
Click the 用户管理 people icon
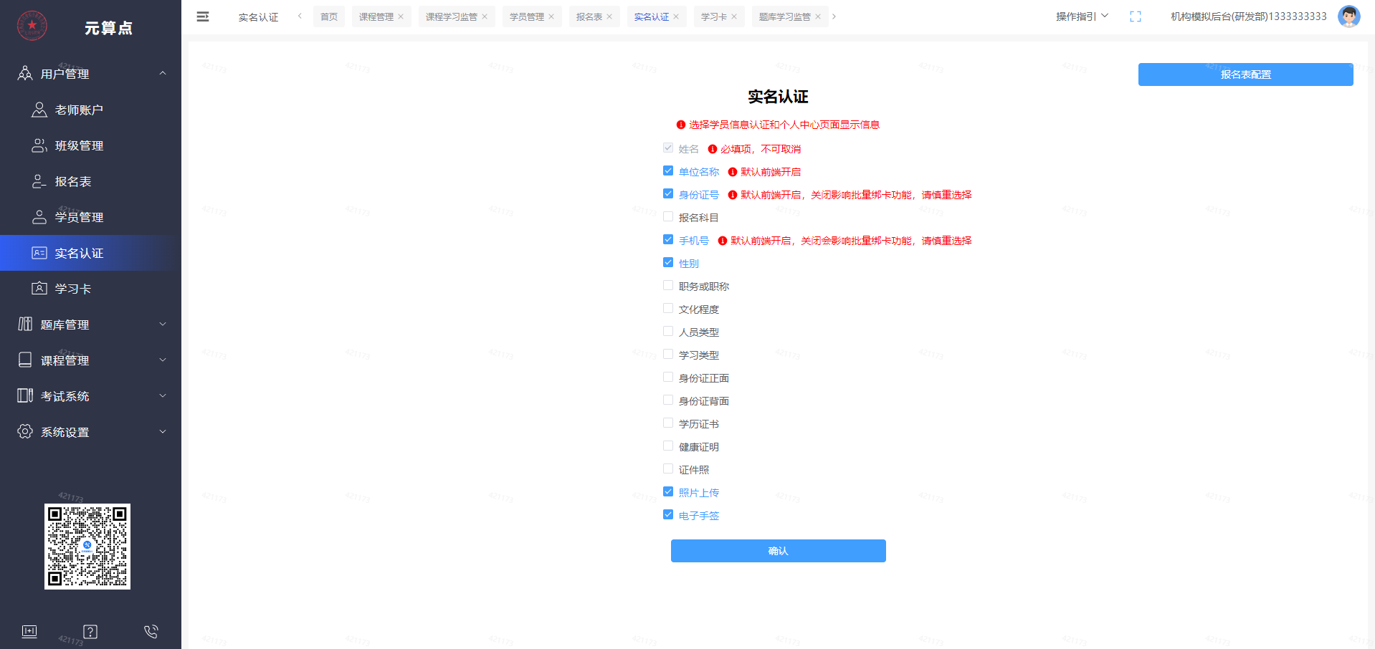[25, 73]
